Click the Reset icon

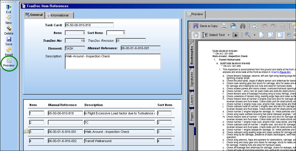pos(9,50)
